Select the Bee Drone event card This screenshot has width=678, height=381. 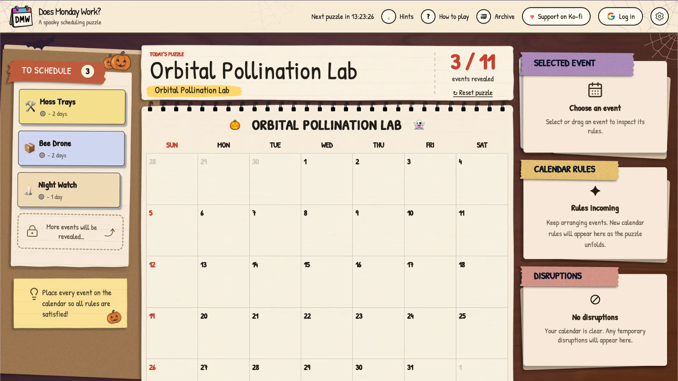click(x=71, y=148)
